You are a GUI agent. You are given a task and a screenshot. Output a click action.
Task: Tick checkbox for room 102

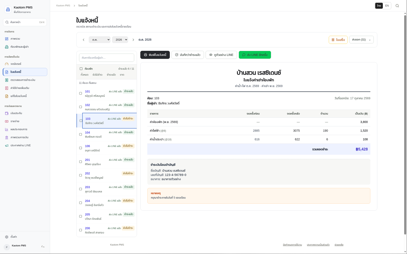click(x=81, y=107)
